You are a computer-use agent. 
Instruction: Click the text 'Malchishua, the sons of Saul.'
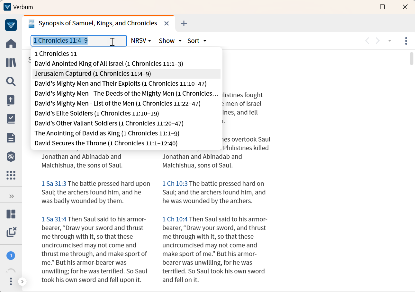pos(82,165)
